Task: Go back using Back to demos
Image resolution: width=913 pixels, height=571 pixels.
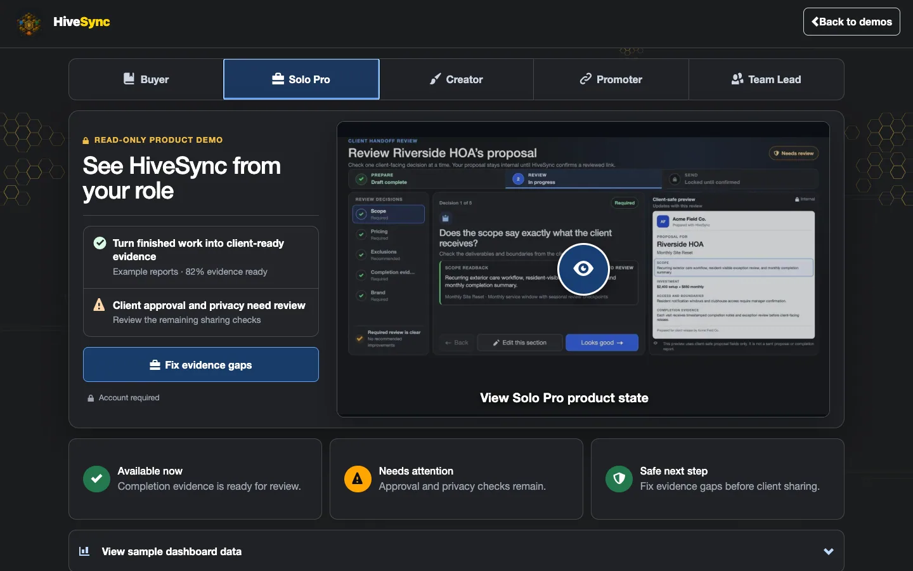Action: 851,22
